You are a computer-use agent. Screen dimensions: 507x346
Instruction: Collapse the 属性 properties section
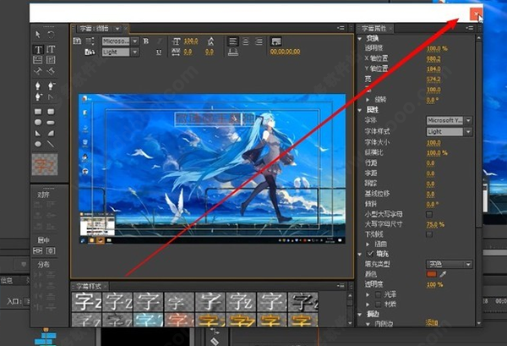pyautogui.click(x=360, y=110)
